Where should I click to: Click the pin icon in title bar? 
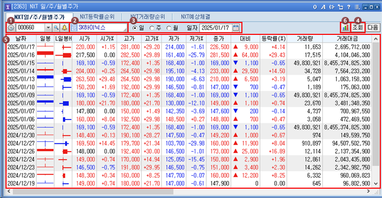point(332,7)
